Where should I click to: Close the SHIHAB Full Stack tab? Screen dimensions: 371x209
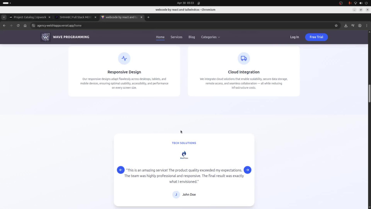(95, 17)
